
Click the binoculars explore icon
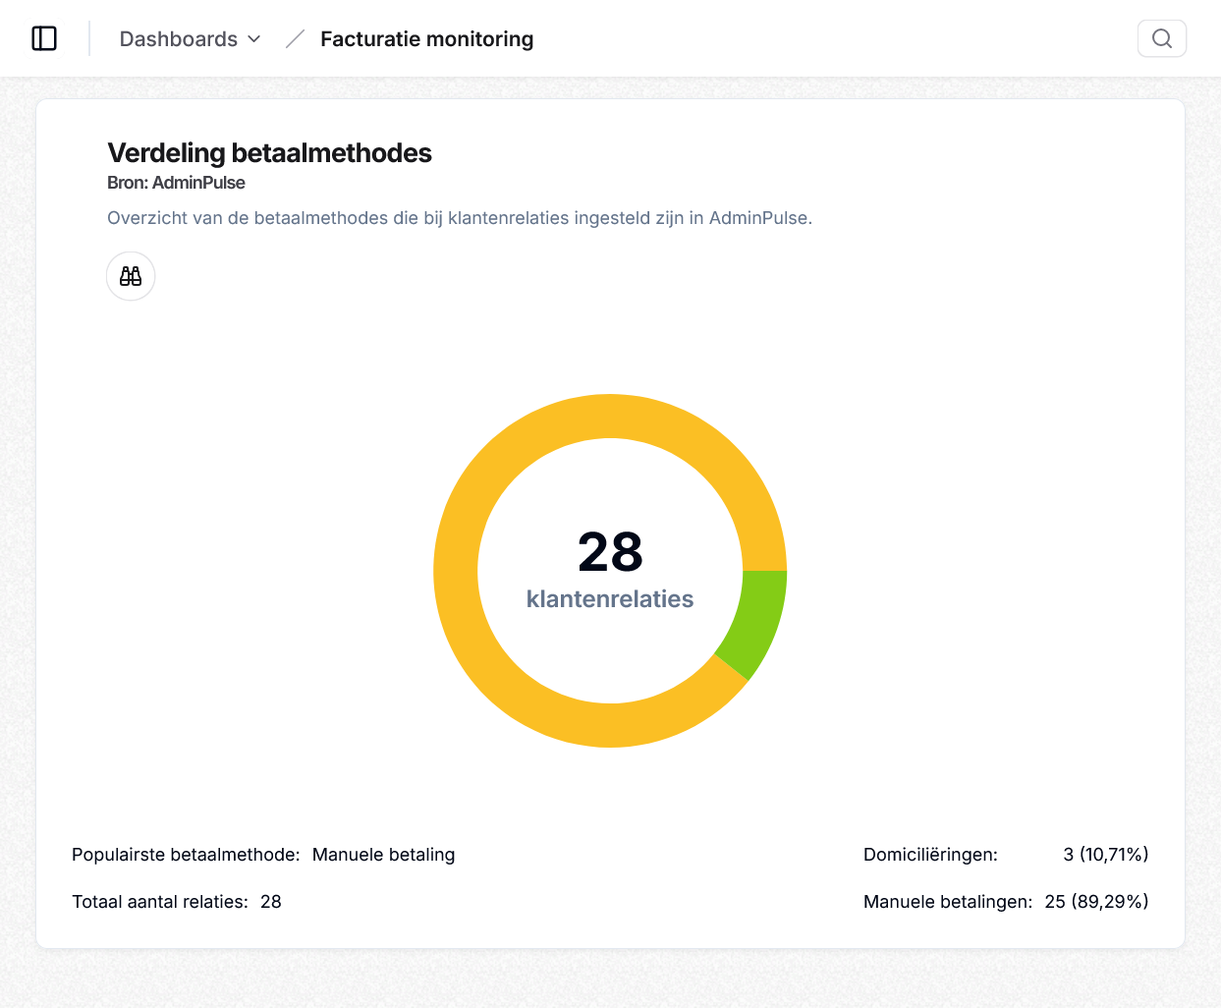pyautogui.click(x=131, y=276)
